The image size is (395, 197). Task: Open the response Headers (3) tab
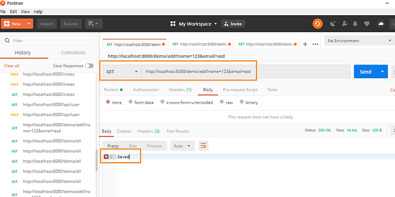click(x=148, y=131)
